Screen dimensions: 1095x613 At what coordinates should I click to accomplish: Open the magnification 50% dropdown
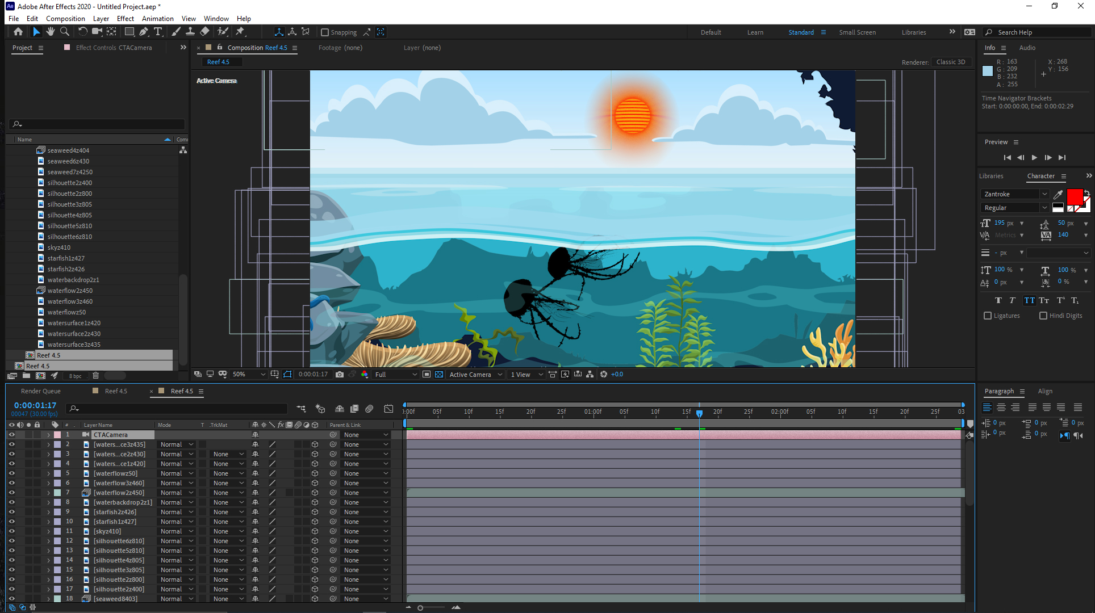[x=249, y=375]
